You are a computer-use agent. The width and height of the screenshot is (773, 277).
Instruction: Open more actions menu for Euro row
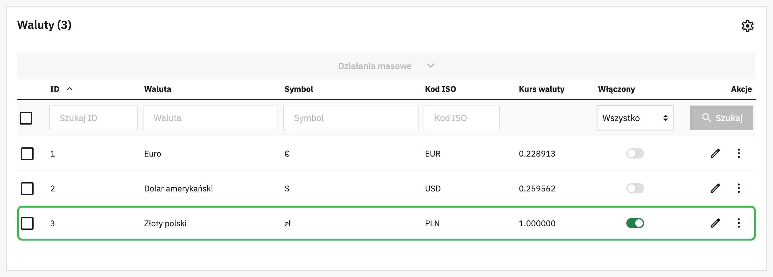pyautogui.click(x=739, y=153)
